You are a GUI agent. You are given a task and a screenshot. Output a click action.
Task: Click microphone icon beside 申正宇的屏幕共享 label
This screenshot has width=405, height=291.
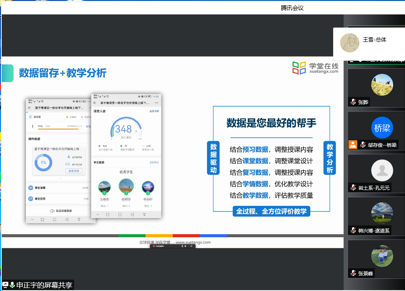[x=12, y=285]
